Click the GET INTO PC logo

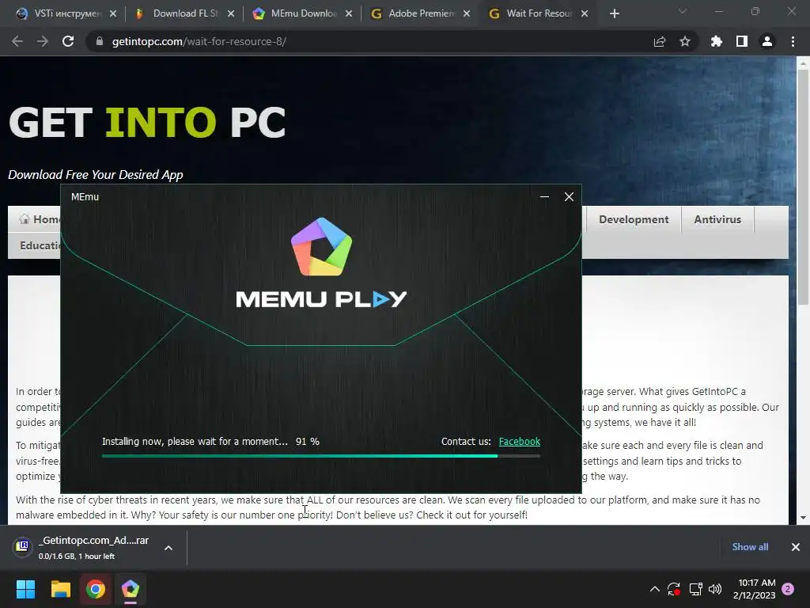(x=147, y=123)
